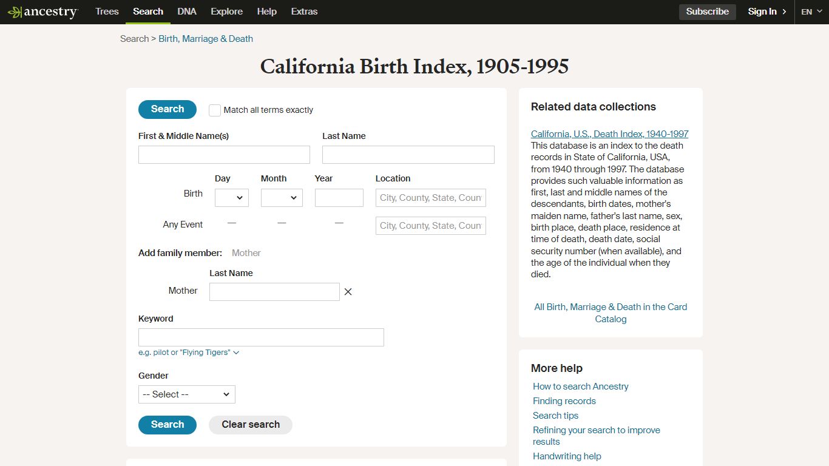Click the bottom Search button
The height and width of the screenshot is (466, 829).
click(x=167, y=425)
